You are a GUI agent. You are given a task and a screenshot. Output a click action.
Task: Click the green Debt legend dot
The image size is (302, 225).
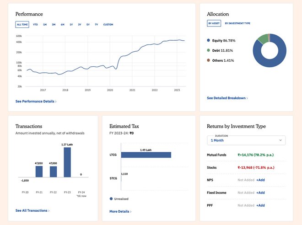pyautogui.click(x=209, y=50)
